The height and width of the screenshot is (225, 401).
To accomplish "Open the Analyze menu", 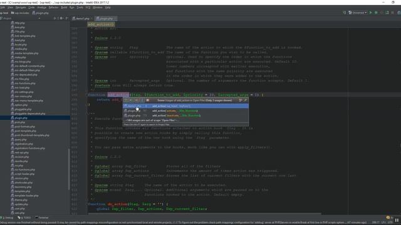I will tap(41, 7).
